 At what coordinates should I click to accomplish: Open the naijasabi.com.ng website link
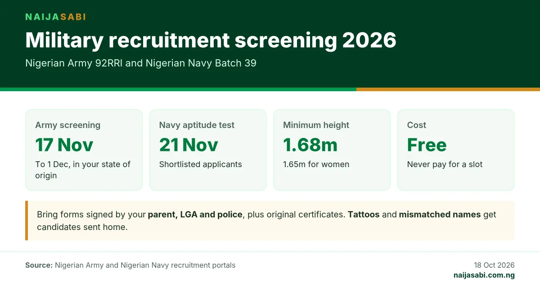[x=484, y=275]
